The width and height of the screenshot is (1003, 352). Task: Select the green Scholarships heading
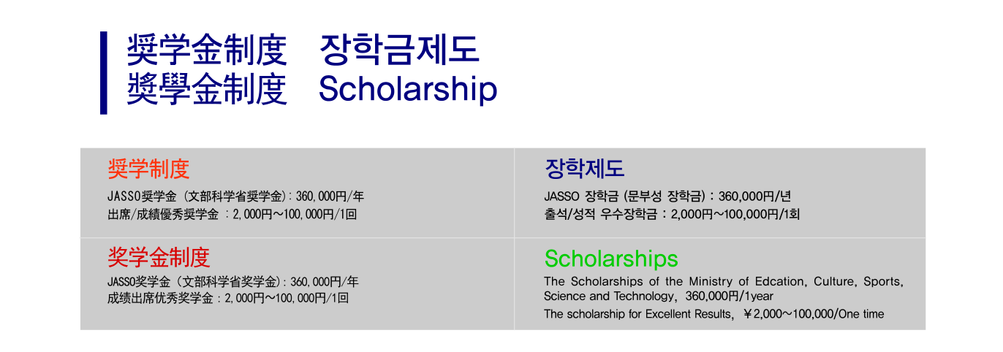pyautogui.click(x=611, y=259)
